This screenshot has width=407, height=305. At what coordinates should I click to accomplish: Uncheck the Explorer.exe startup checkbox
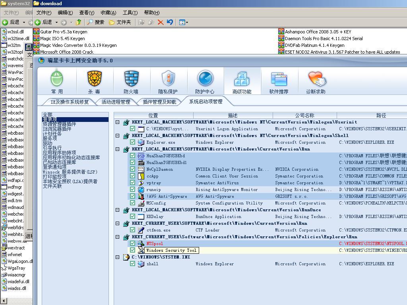(133, 142)
